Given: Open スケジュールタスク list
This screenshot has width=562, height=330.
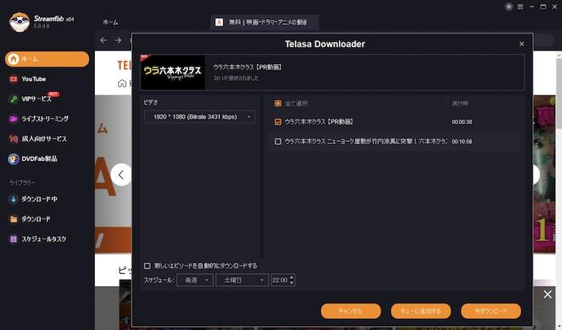Looking at the screenshot, I should [38, 239].
